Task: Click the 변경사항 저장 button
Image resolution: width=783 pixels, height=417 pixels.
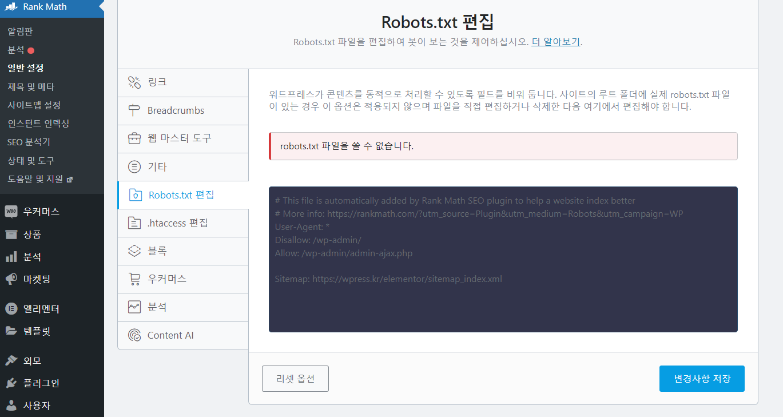Action: [702, 378]
